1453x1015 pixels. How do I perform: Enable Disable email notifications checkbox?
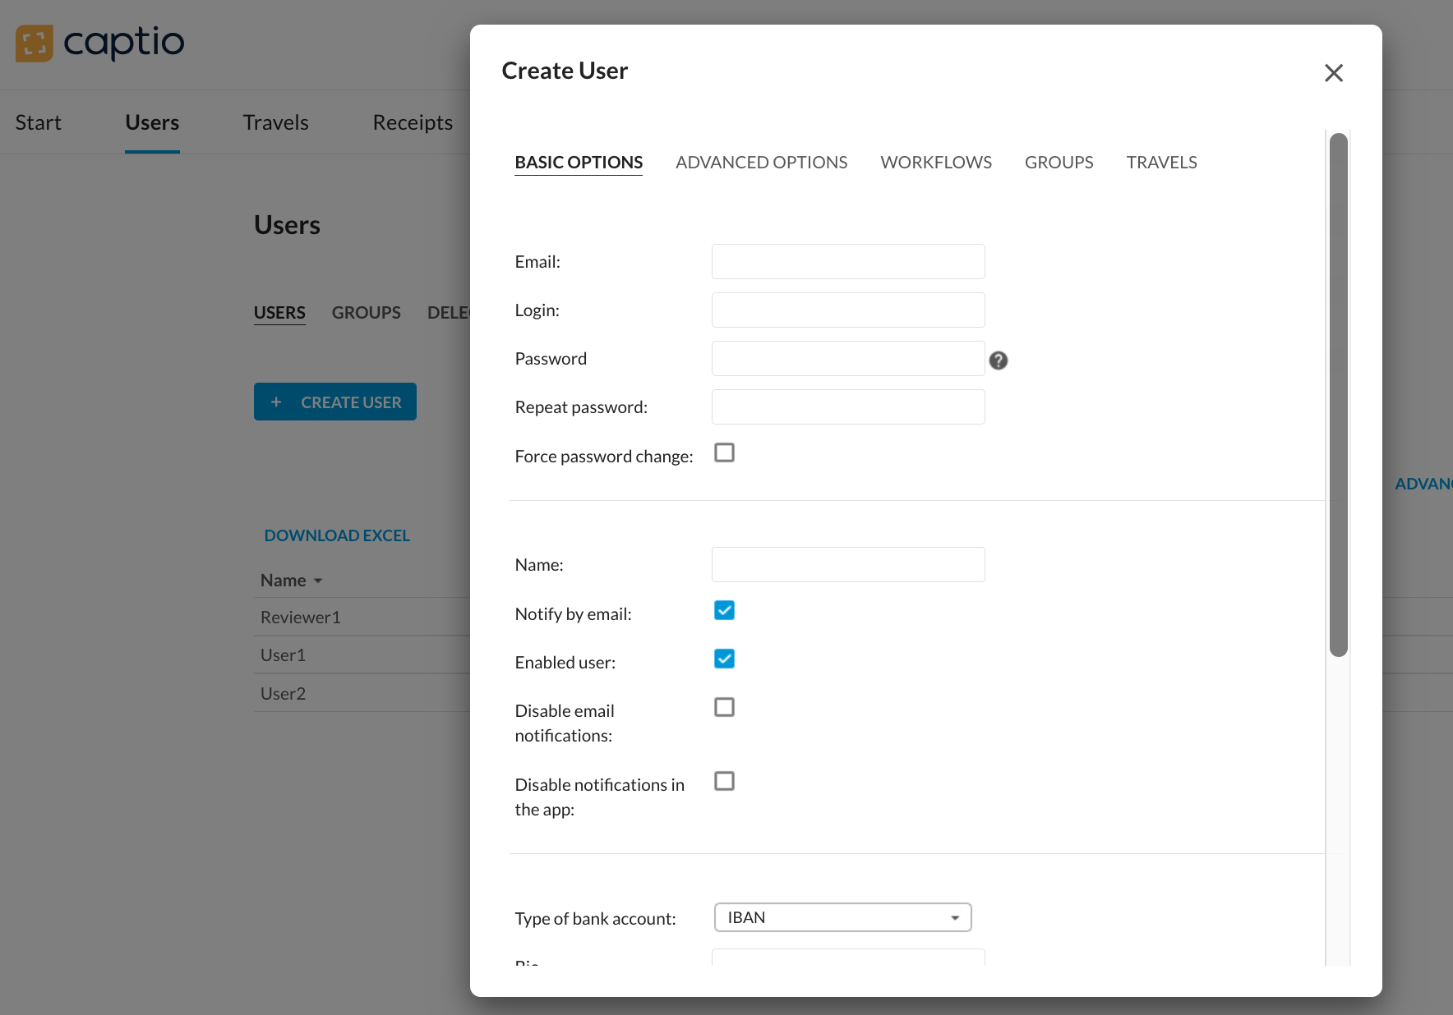[x=724, y=708]
